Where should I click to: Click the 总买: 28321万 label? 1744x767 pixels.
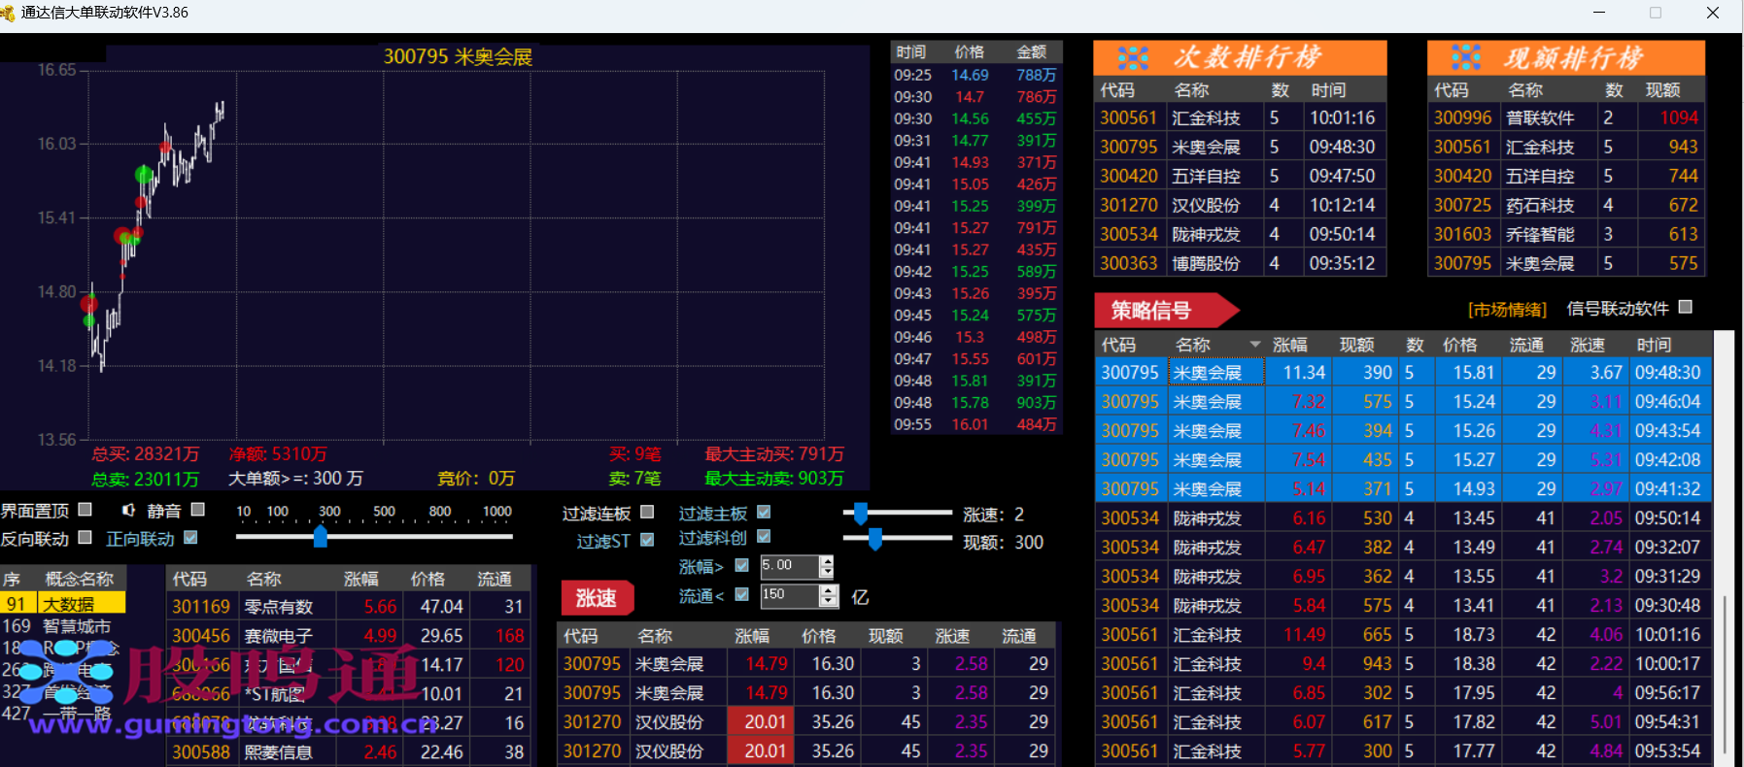146,454
